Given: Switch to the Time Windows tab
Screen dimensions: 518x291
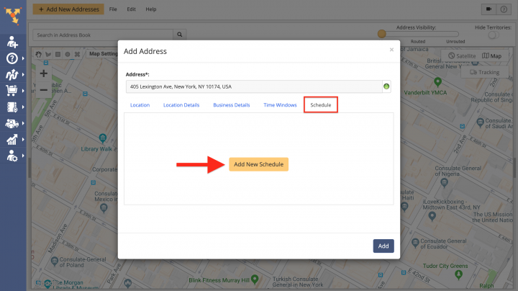Looking at the screenshot, I should (x=280, y=105).
